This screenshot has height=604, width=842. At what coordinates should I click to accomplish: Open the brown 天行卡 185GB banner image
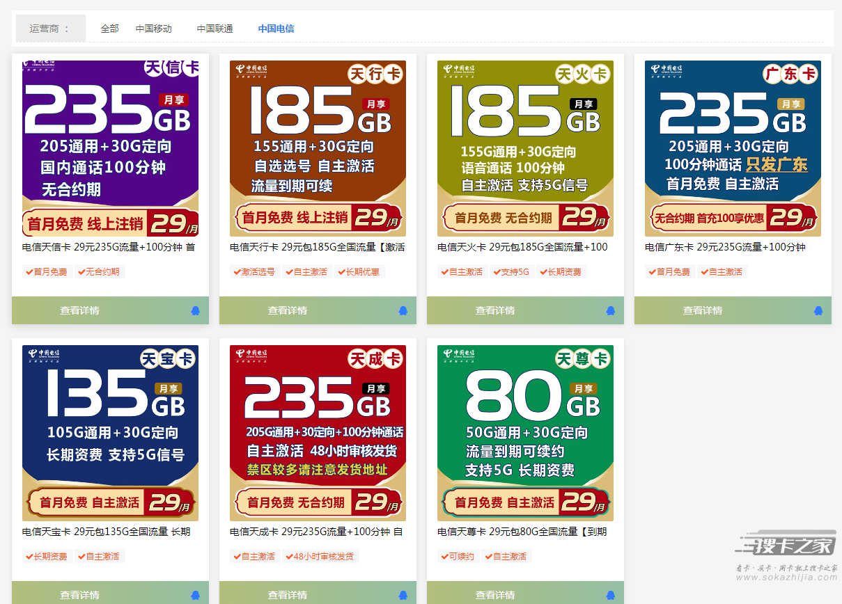(x=318, y=148)
